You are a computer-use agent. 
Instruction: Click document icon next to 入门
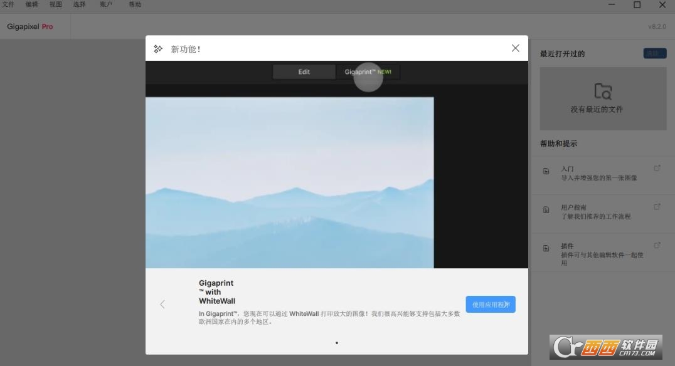(x=546, y=171)
